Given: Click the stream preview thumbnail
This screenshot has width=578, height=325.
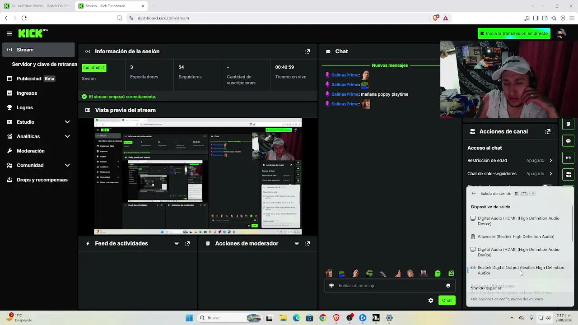Looking at the screenshot, I should pos(198,176).
